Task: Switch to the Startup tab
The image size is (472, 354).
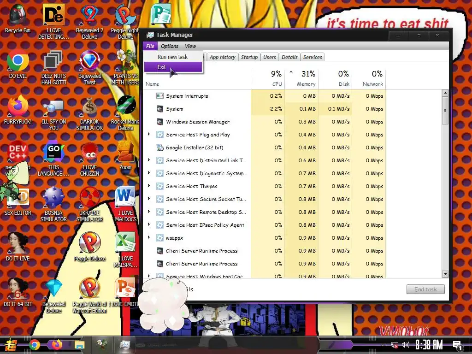Action: pos(249,57)
